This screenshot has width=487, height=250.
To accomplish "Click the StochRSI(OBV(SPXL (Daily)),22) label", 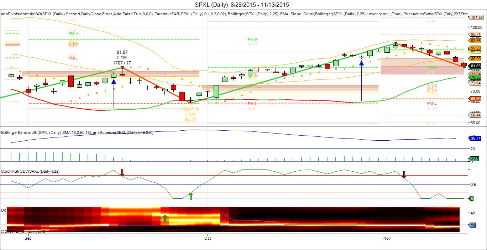I will 30,171.
